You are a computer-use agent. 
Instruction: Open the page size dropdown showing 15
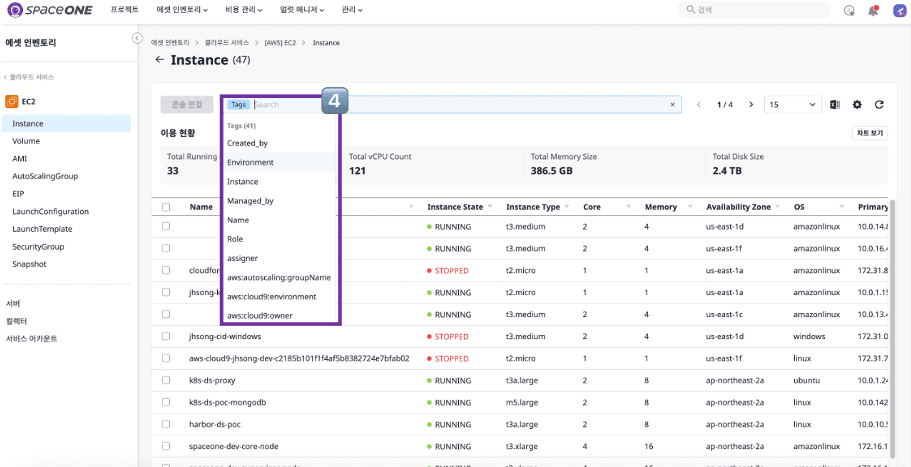(x=793, y=105)
